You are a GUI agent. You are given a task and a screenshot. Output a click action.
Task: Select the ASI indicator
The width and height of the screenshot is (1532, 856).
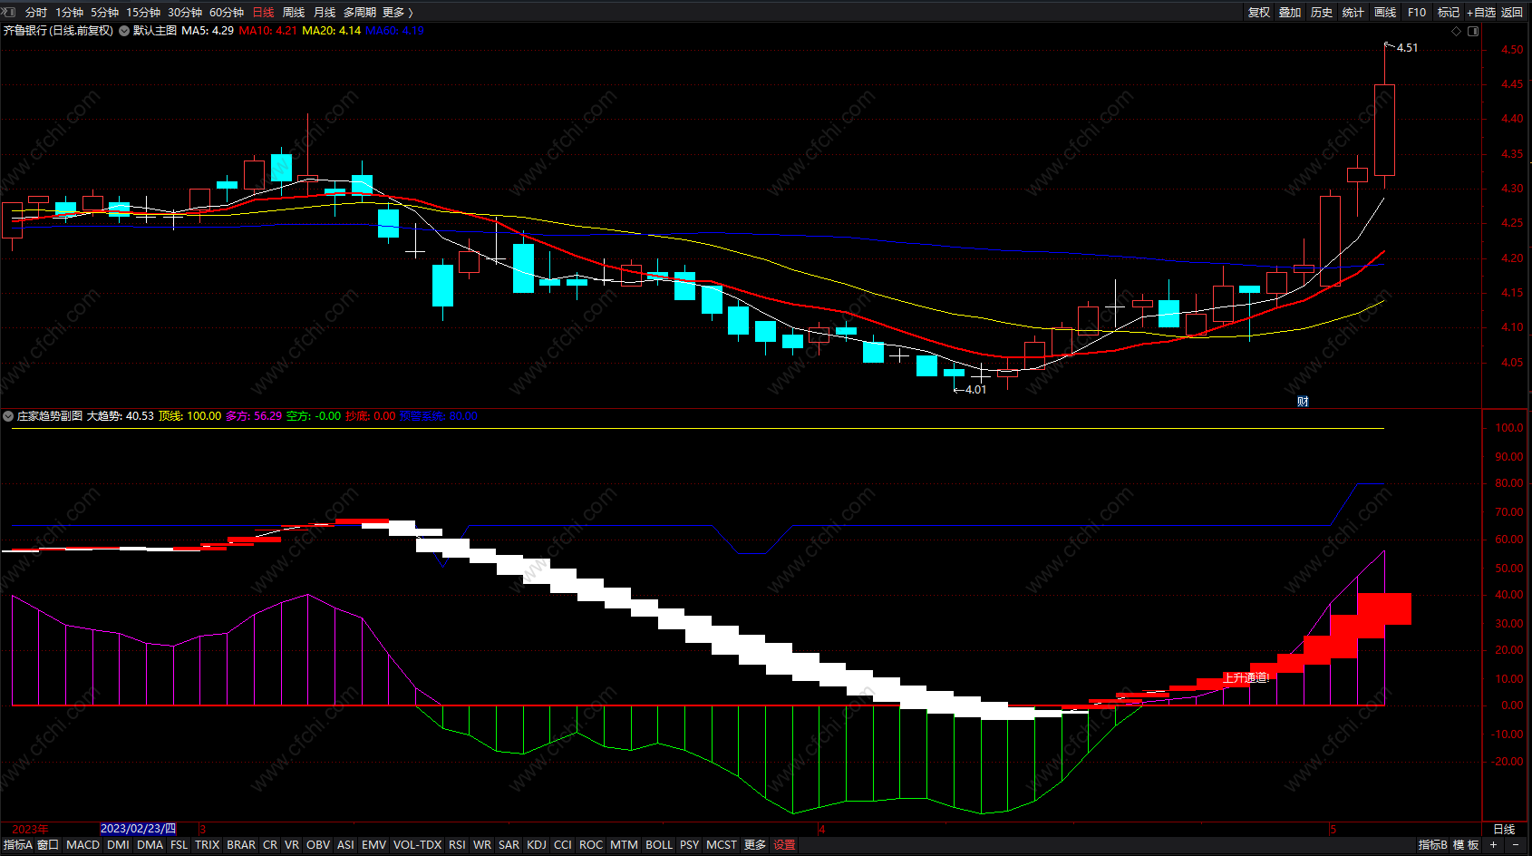[x=345, y=844]
